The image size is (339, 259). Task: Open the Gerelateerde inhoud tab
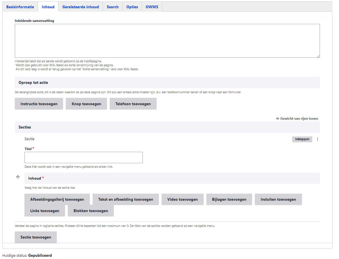(x=80, y=7)
